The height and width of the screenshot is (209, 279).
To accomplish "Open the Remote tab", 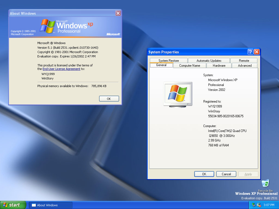I will tap(244, 61).
